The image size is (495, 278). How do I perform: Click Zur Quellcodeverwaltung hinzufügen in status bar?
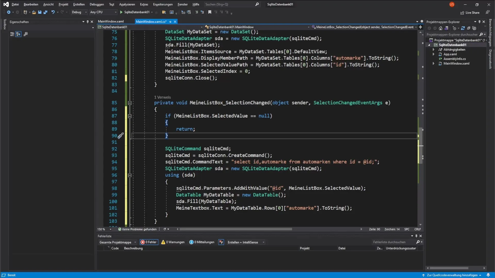point(452,275)
